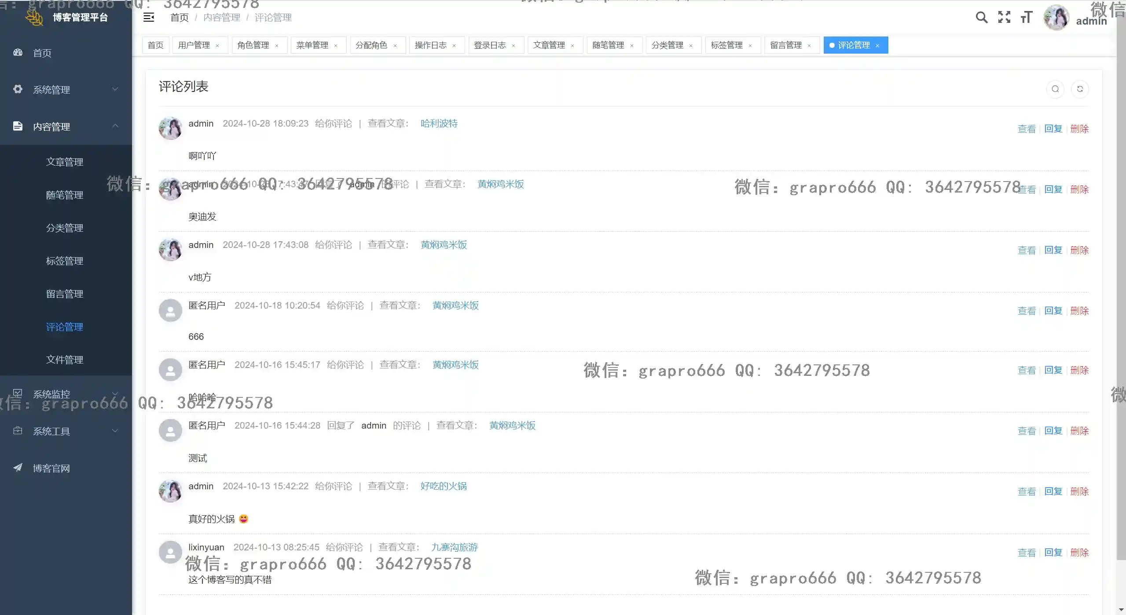Click the admin avatar in header
This screenshot has height=615, width=1126.
coord(1056,18)
